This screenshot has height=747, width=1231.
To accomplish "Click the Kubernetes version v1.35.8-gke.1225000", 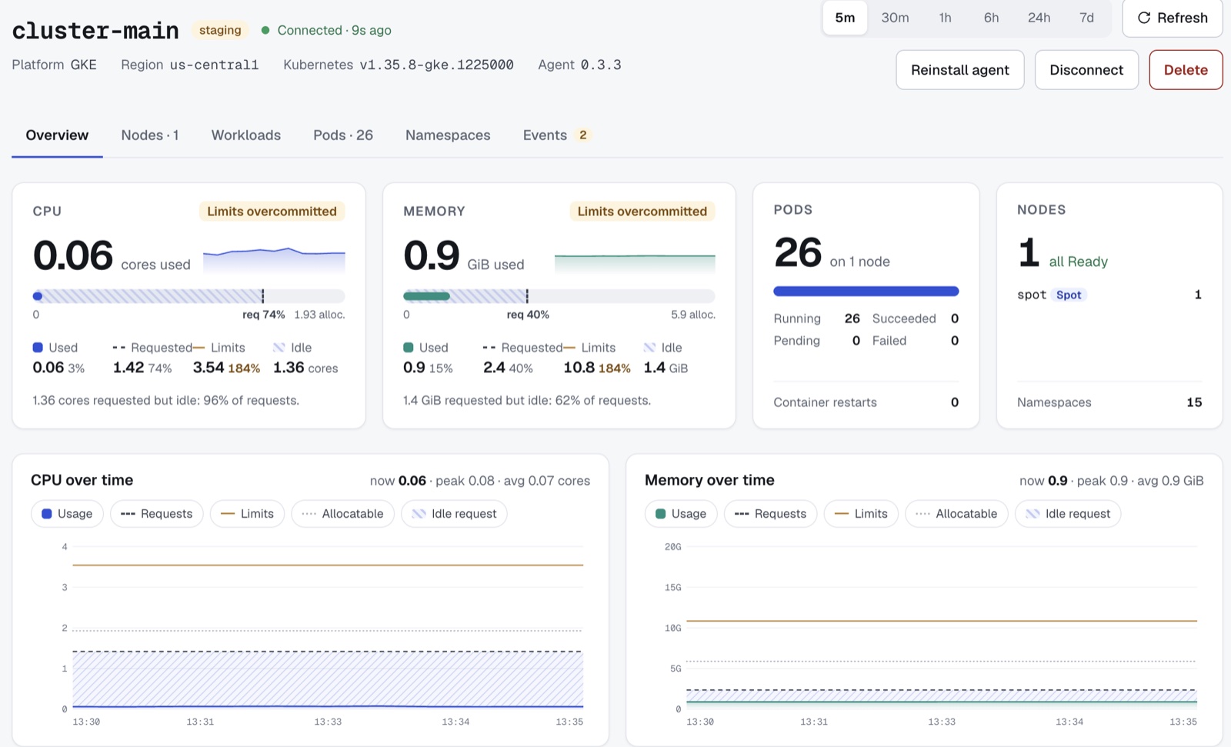I will pyautogui.click(x=436, y=65).
